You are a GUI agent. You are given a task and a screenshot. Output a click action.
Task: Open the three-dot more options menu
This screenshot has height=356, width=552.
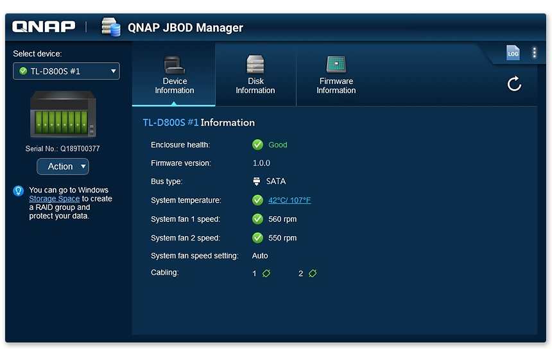[535, 53]
